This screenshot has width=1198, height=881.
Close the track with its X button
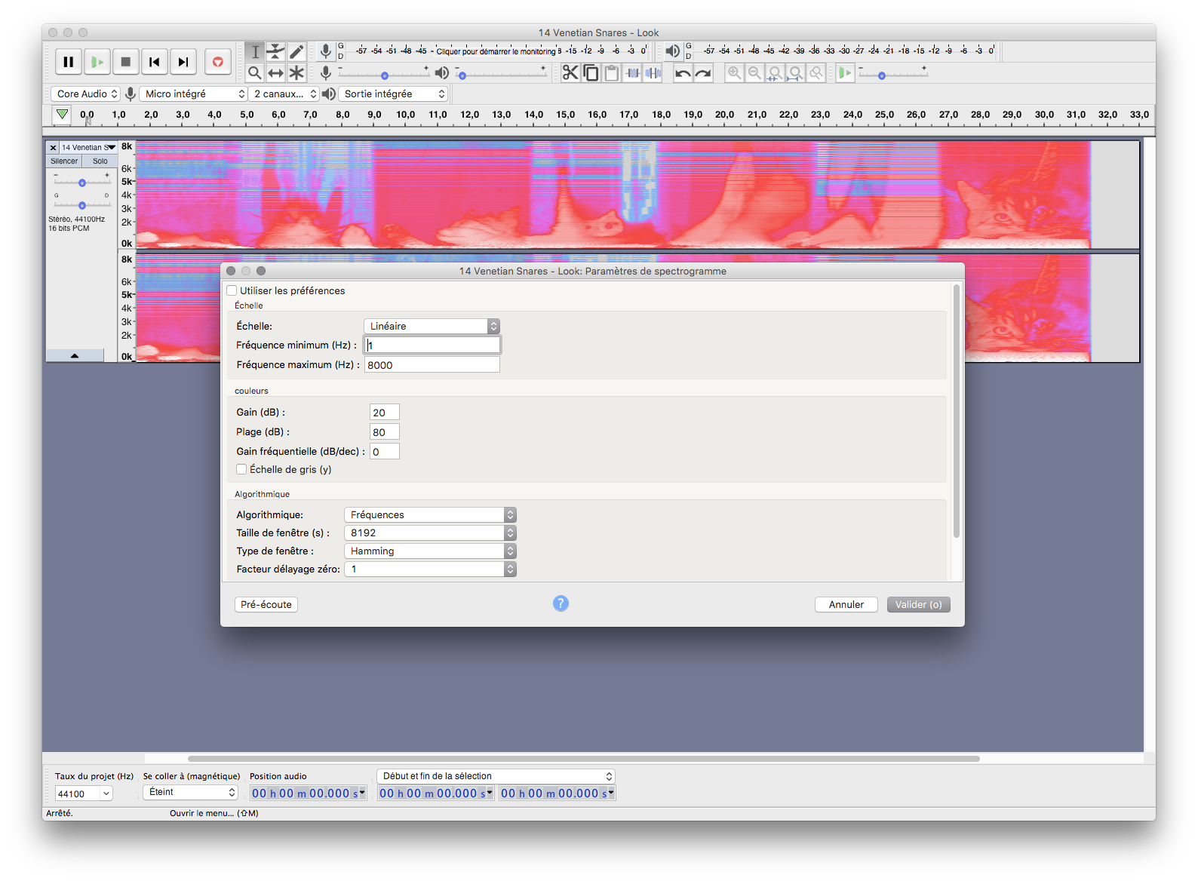pyautogui.click(x=53, y=147)
